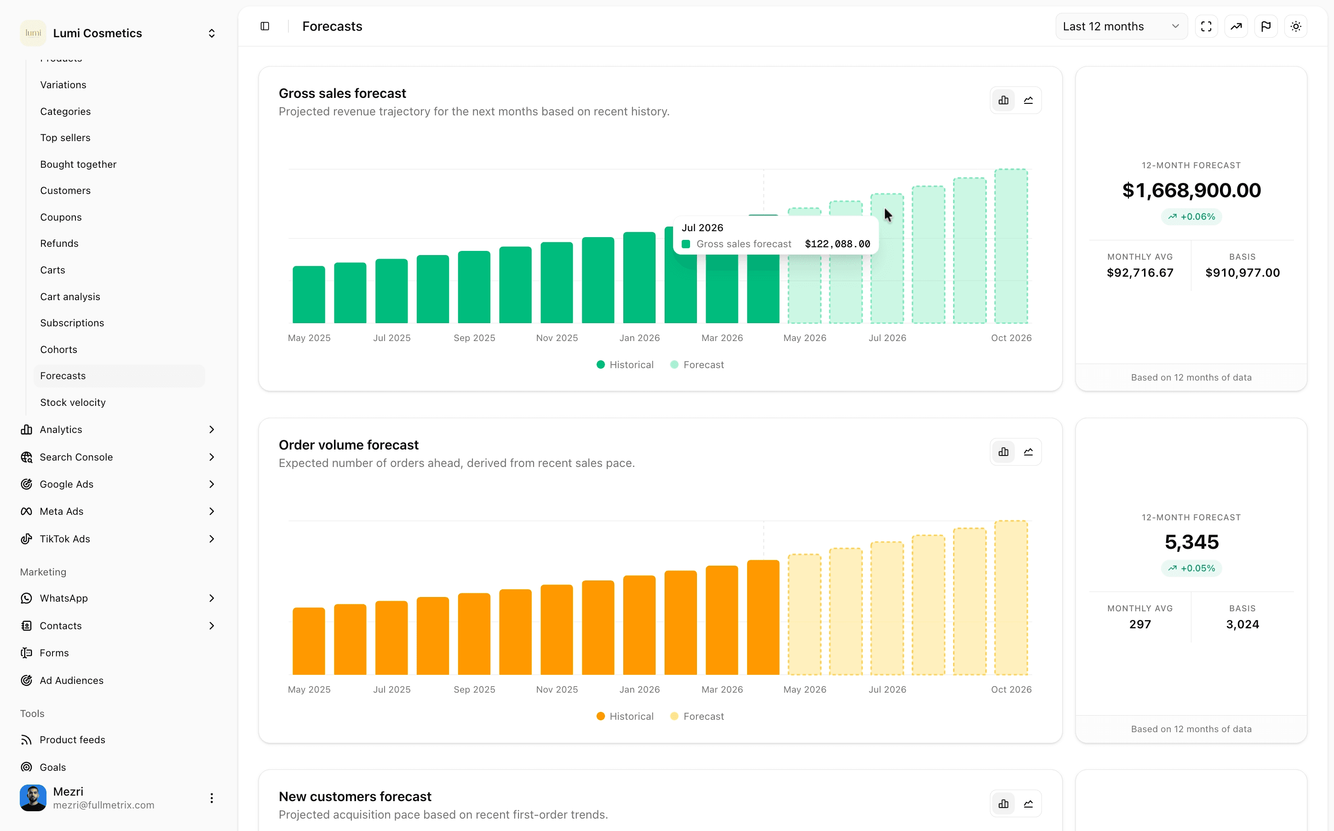
Task: Open Customers in sidebar
Action: [x=119, y=191]
